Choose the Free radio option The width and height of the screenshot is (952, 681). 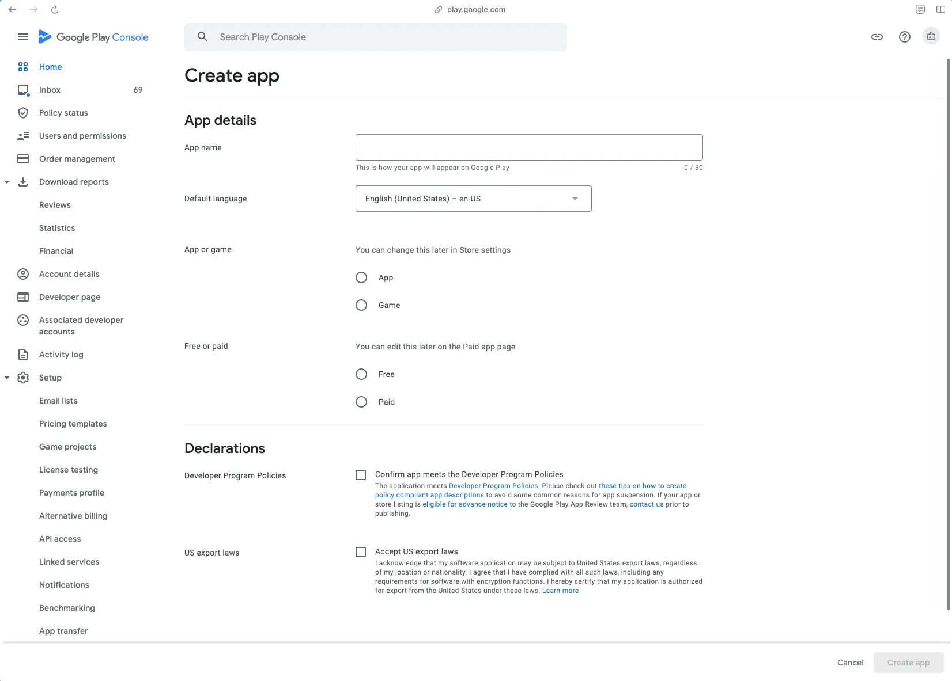coord(361,374)
